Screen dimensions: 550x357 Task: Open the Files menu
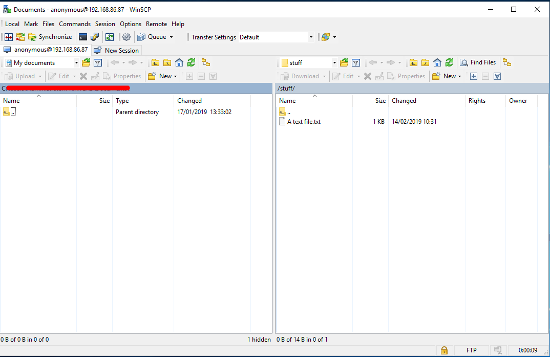pos(49,24)
